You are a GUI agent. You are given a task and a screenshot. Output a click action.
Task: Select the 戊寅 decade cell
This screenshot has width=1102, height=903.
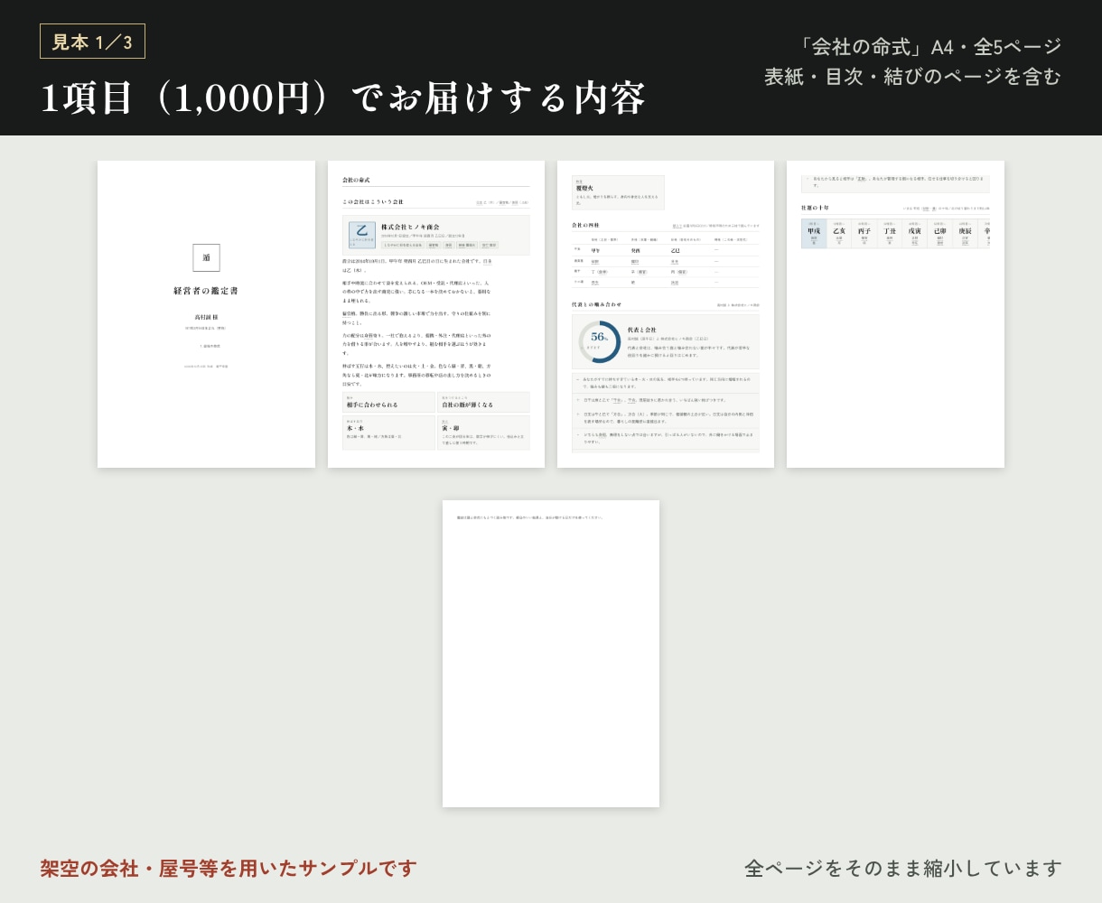[x=915, y=234]
